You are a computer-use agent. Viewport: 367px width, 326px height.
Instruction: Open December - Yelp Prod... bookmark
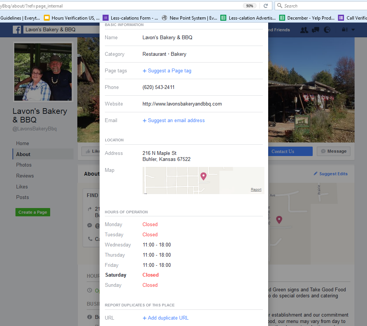(x=307, y=18)
